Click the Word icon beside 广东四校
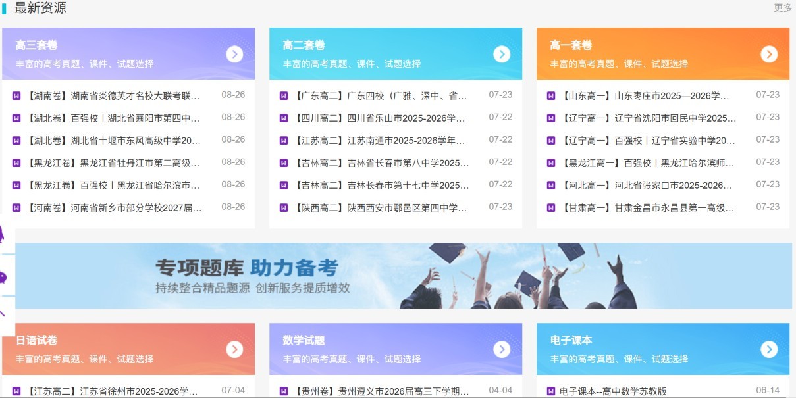The height and width of the screenshot is (398, 796). click(284, 96)
